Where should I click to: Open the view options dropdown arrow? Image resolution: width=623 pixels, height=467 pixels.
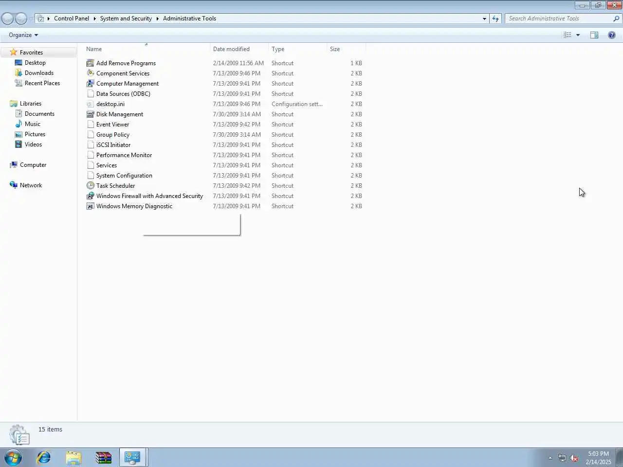578,35
